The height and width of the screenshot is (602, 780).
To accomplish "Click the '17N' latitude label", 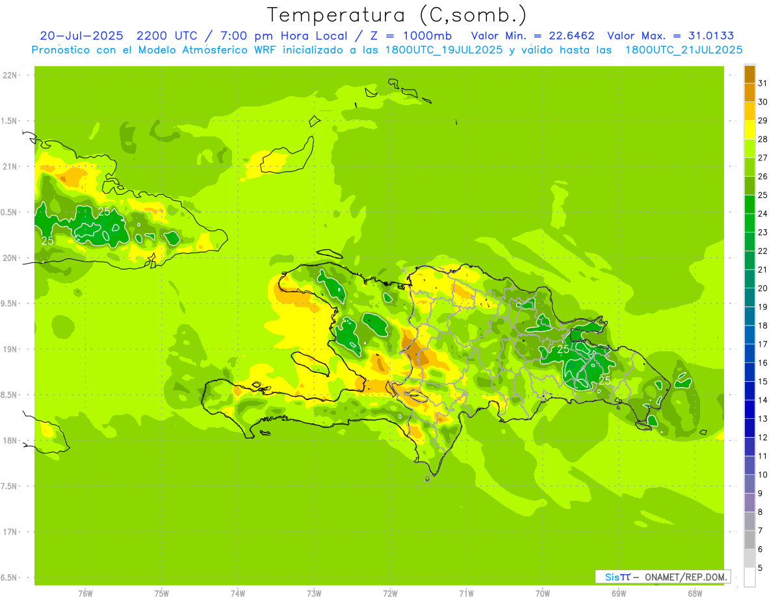I will coord(11,532).
